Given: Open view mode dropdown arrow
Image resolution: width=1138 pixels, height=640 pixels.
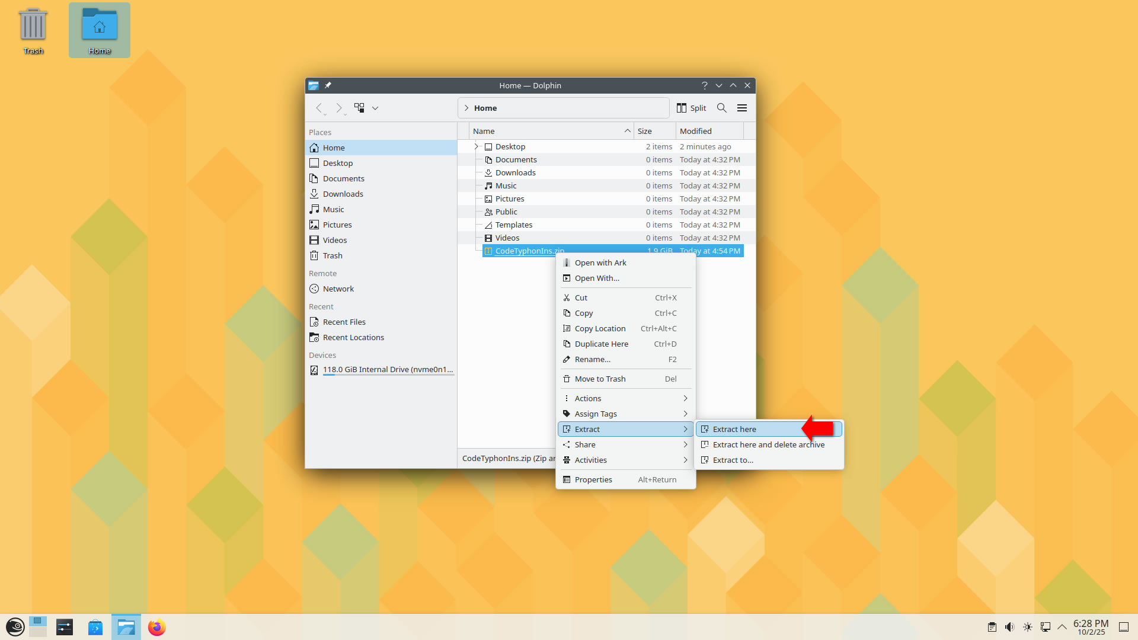Looking at the screenshot, I should (x=375, y=108).
